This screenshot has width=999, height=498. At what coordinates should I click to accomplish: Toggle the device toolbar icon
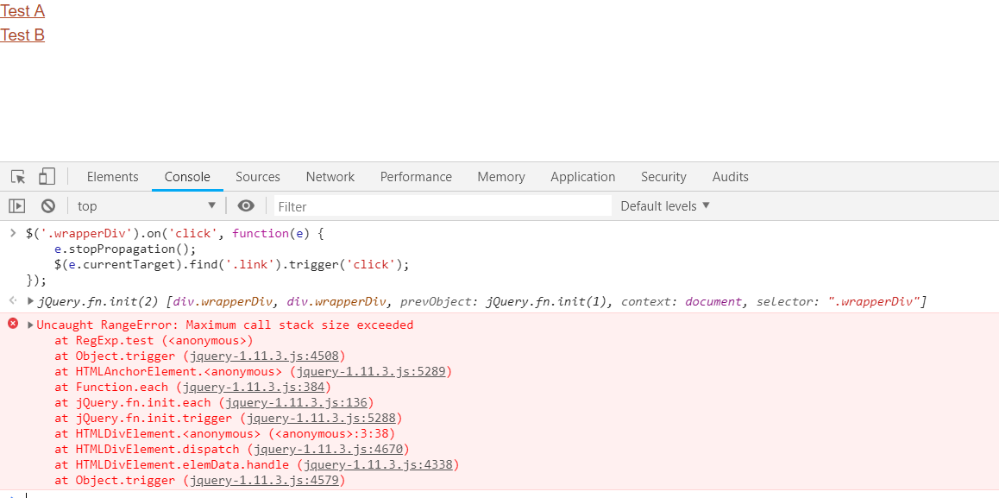click(x=47, y=176)
